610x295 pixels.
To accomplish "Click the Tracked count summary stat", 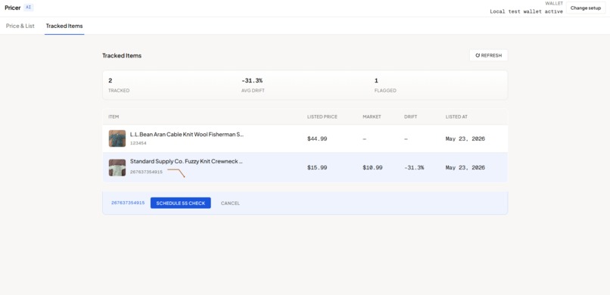I will 119,85.
